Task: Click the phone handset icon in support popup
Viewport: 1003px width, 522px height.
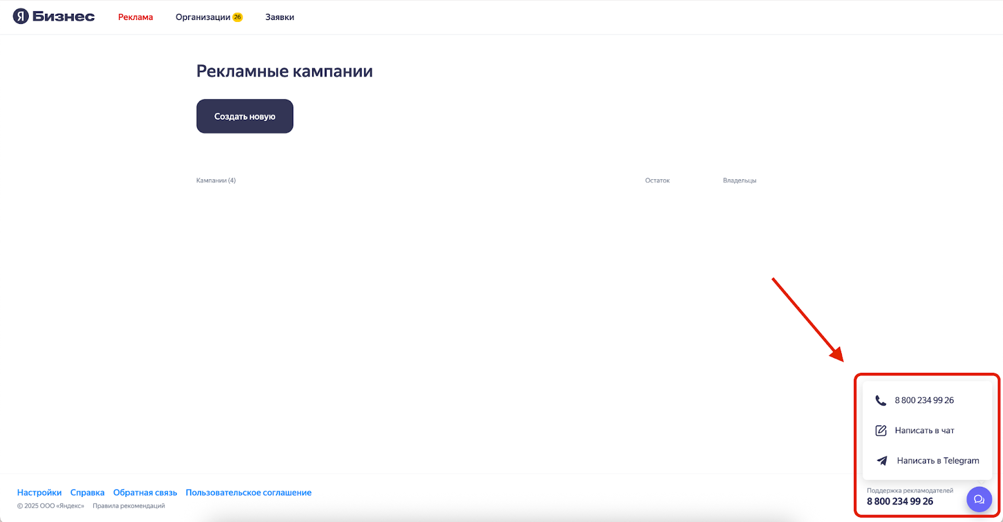Action: 881,400
